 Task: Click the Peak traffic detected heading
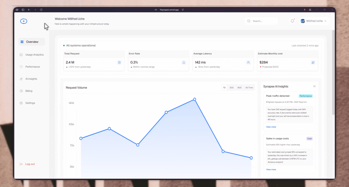click(x=278, y=96)
